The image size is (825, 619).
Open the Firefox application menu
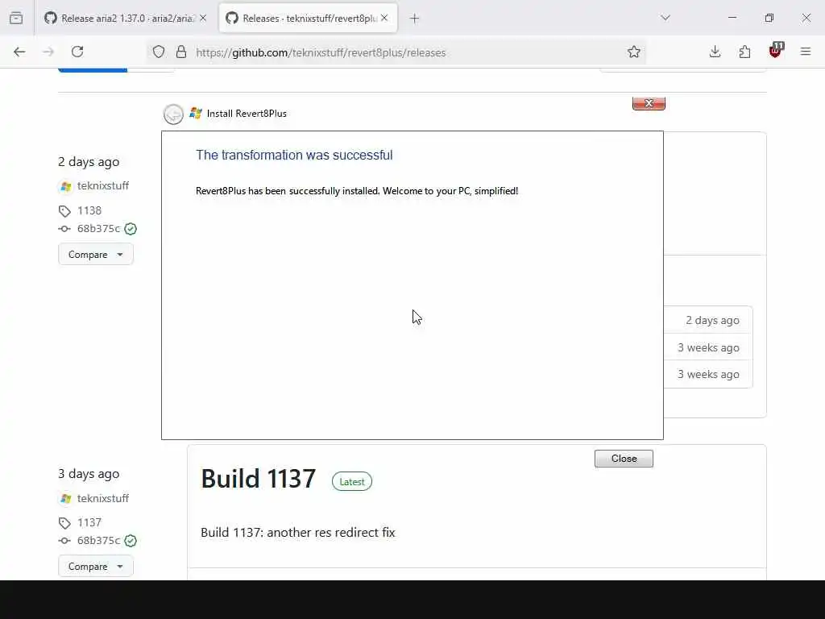[x=806, y=52]
